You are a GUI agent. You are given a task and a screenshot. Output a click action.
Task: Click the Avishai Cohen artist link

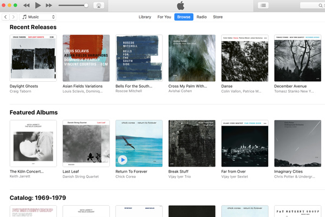tap(180, 91)
